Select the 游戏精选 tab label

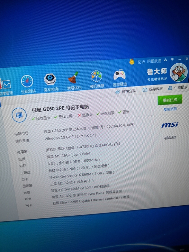click(x=120, y=84)
